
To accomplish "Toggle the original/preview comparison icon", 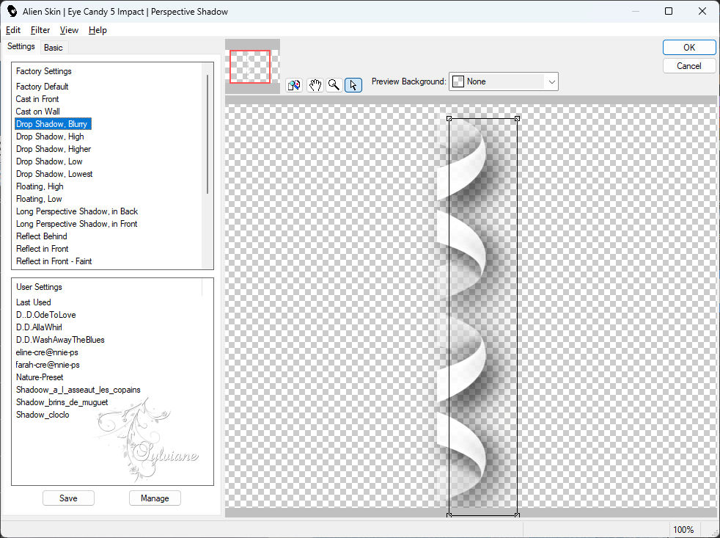I will click(294, 85).
